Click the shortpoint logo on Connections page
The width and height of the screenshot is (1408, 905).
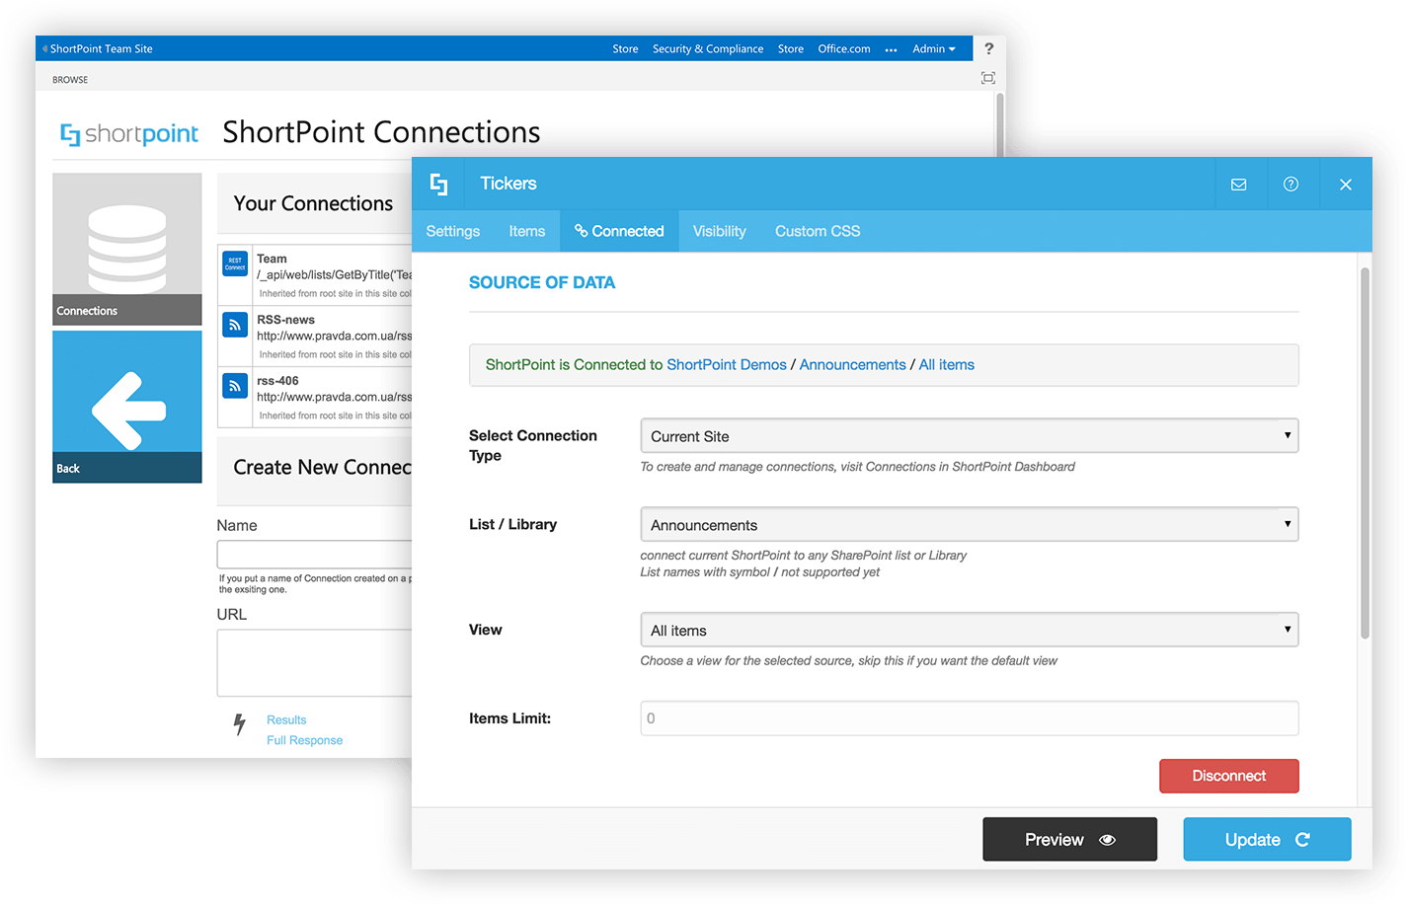coord(129,133)
